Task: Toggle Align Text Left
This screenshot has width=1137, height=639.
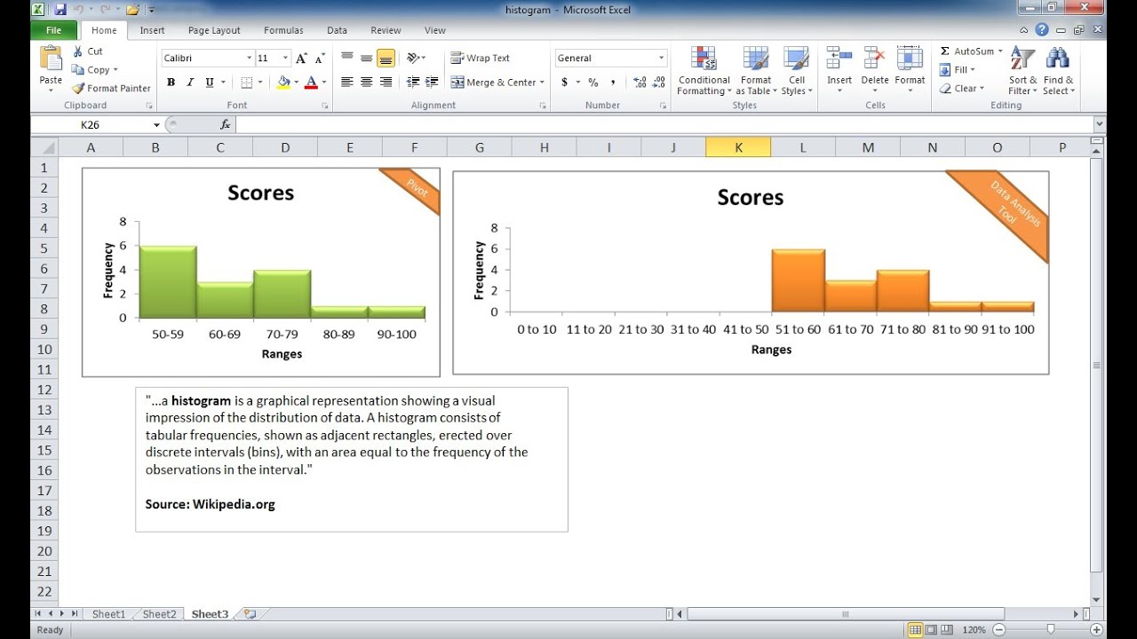Action: click(346, 83)
